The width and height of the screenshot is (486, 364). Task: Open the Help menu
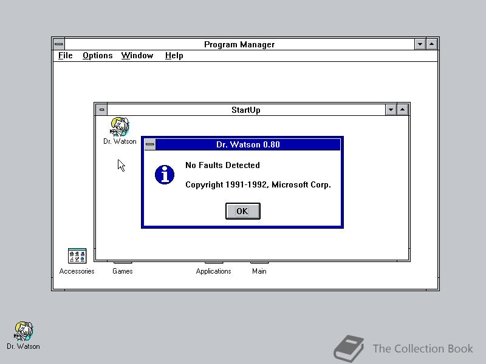pyautogui.click(x=174, y=55)
